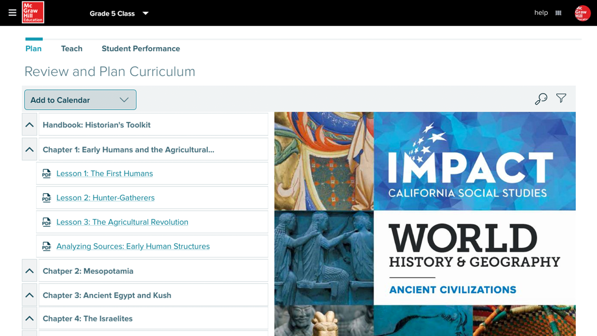Open the hamburger navigation menu
Image resolution: width=597 pixels, height=336 pixels.
12,13
